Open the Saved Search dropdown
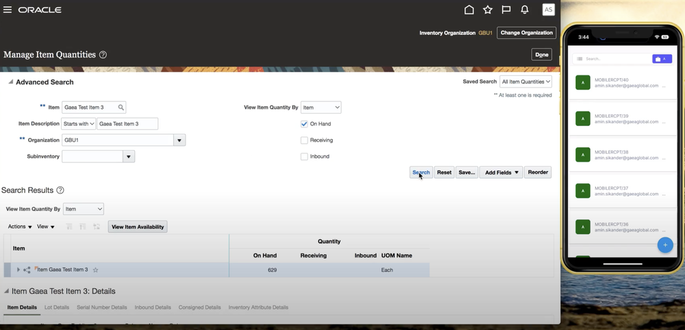This screenshot has height=330, width=685. pyautogui.click(x=525, y=81)
